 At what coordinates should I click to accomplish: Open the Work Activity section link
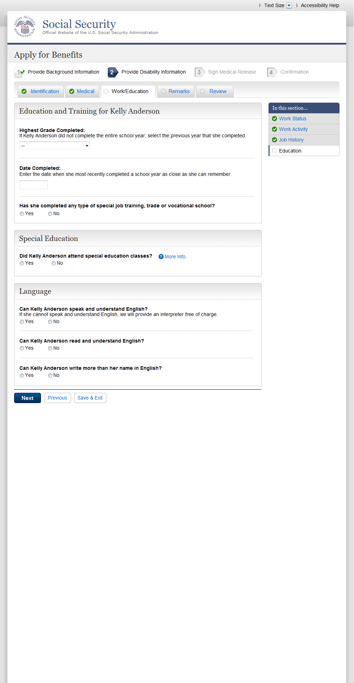click(293, 129)
